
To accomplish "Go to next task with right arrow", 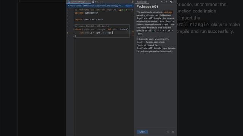I will (166, 2).
